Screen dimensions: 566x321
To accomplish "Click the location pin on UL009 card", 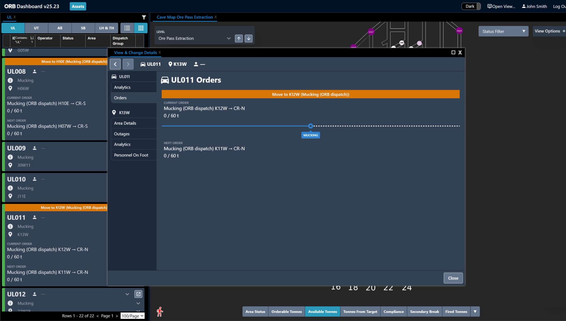I will tap(10, 165).
